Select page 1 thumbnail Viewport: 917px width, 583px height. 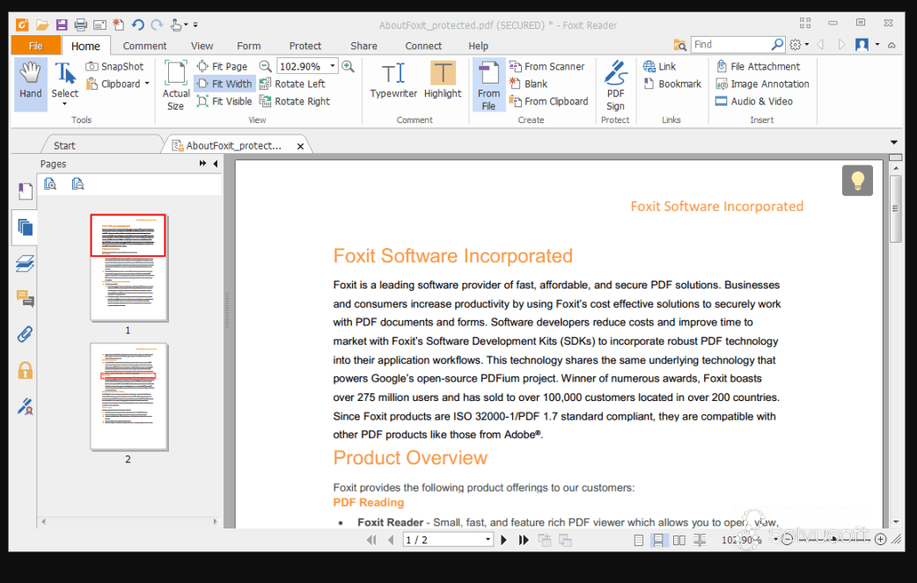128,267
